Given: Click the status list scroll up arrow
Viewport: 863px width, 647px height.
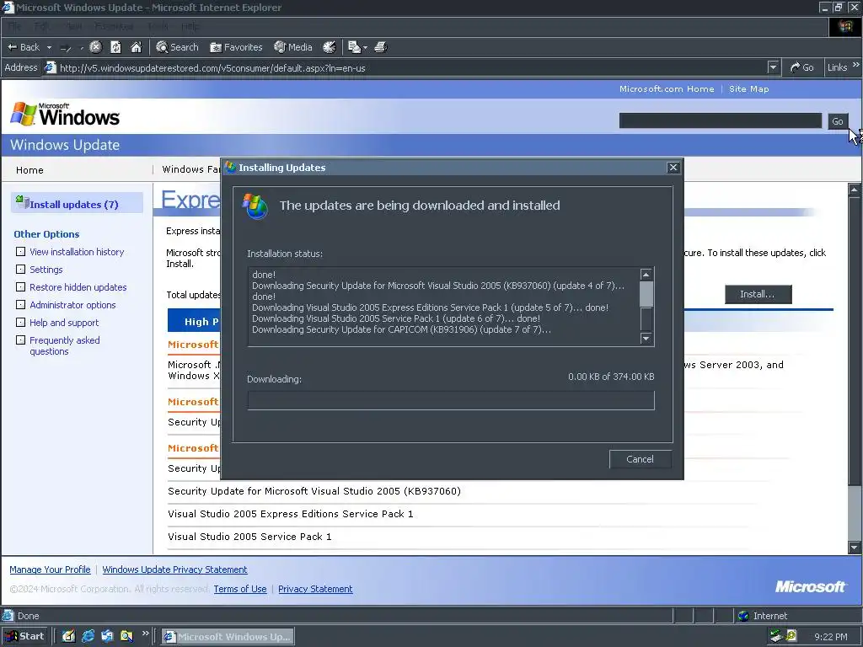Looking at the screenshot, I should tap(646, 274).
